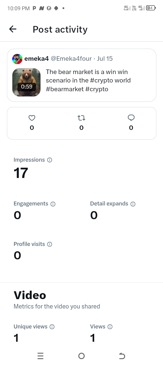Open info icon next to Impressions

(50, 160)
